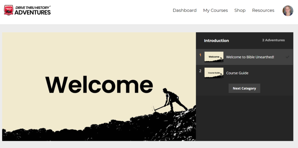Image resolution: width=298 pixels, height=148 pixels.
Task: Click the number 2 lesson marker
Action: pos(200,71)
